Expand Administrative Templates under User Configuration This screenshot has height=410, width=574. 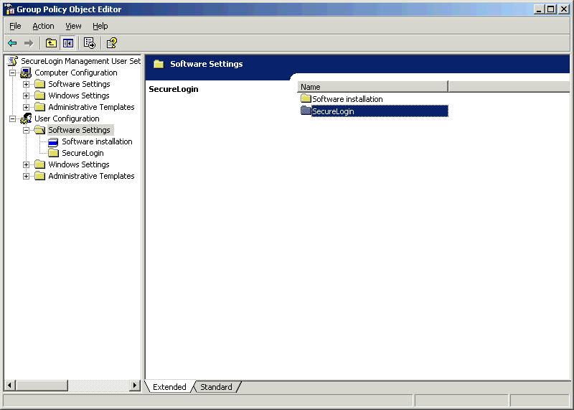(x=26, y=176)
